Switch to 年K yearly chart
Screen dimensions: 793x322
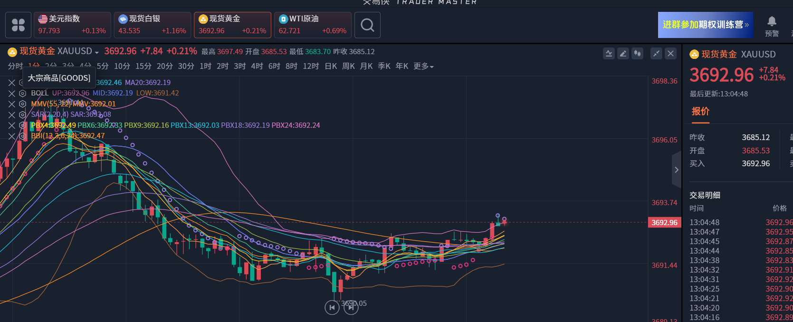[402, 66]
